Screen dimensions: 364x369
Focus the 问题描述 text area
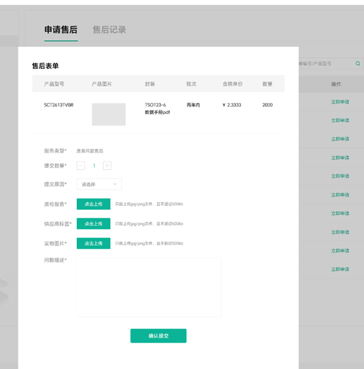pos(149,287)
